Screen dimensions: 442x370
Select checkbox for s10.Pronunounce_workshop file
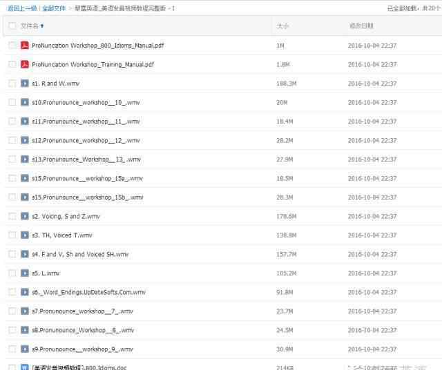12,102
